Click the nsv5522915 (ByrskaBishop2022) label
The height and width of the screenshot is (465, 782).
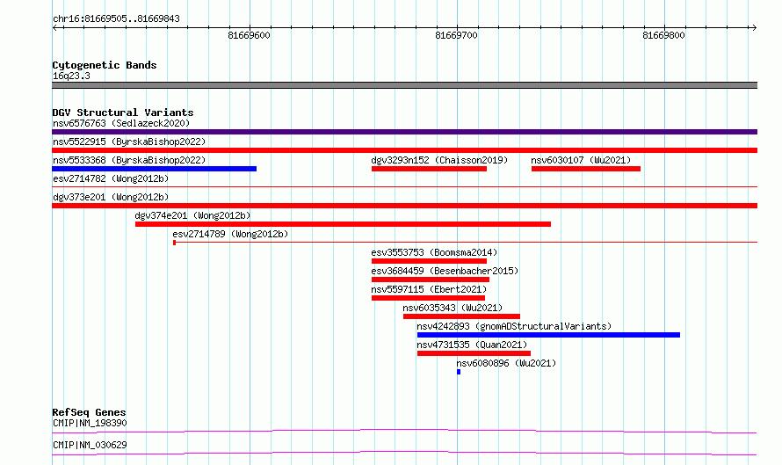[129, 142]
